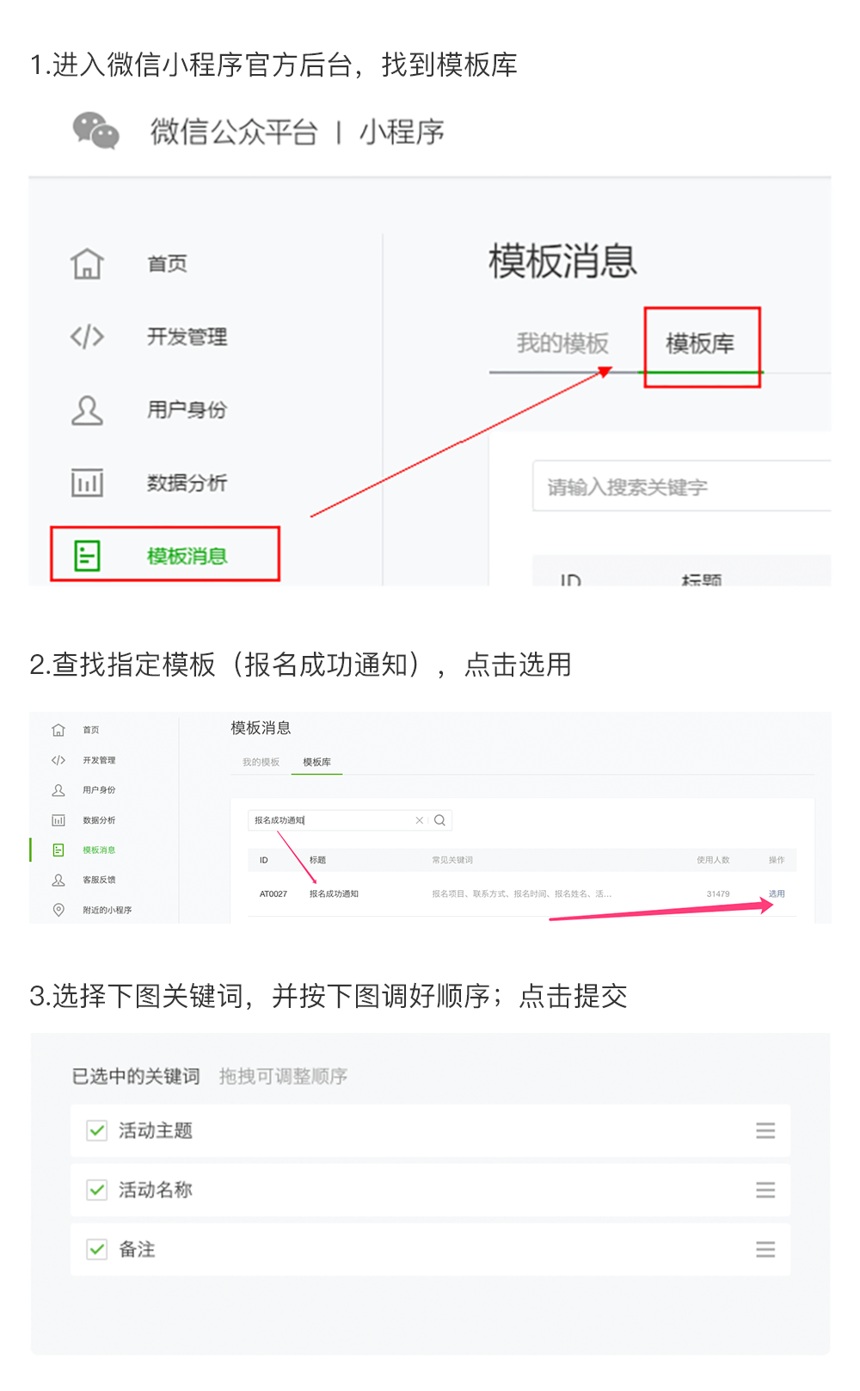860x1391 pixels.
Task: Uncheck the 活动主题 keyword checkbox
Action: point(97,1131)
